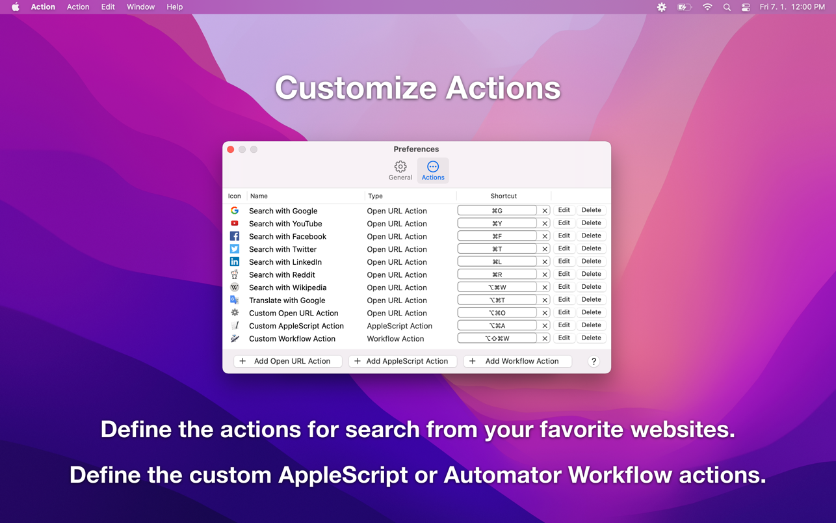This screenshot has width=836, height=523.
Task: Open the Wi-Fi status menu
Action: point(707,7)
